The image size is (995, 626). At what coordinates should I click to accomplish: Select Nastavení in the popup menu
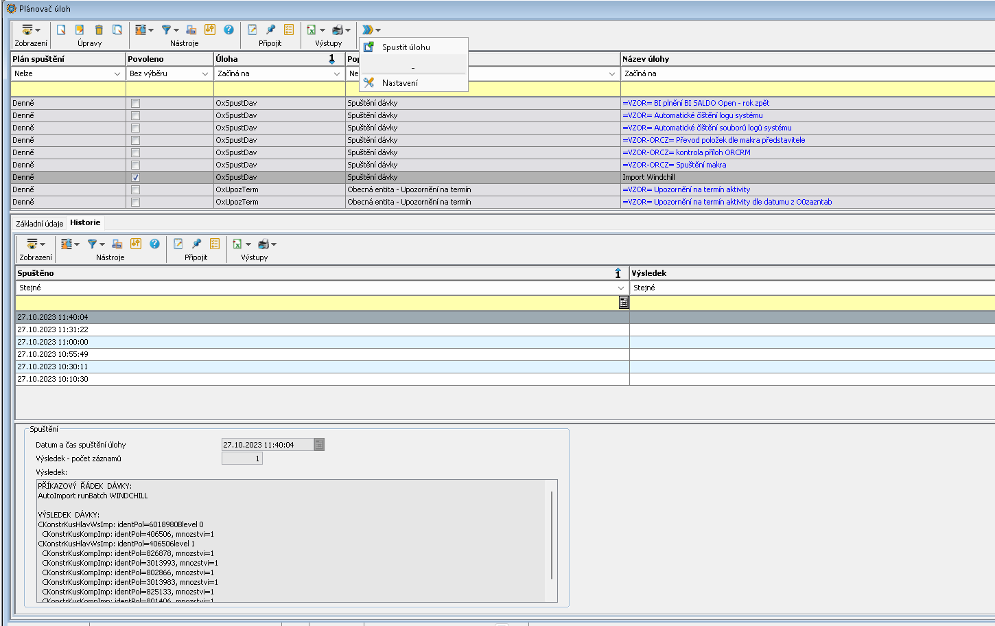pos(399,83)
